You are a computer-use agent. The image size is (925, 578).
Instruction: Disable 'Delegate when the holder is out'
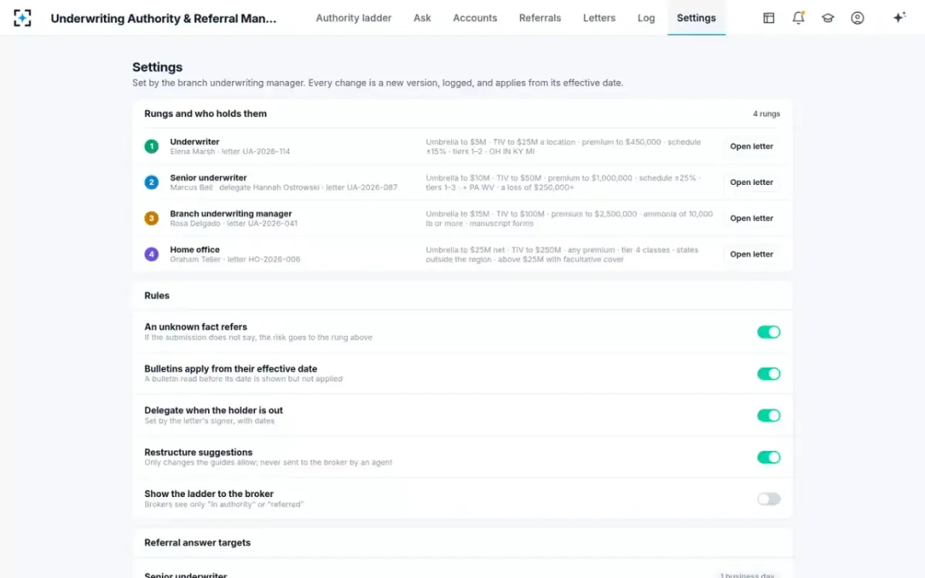[x=769, y=415]
